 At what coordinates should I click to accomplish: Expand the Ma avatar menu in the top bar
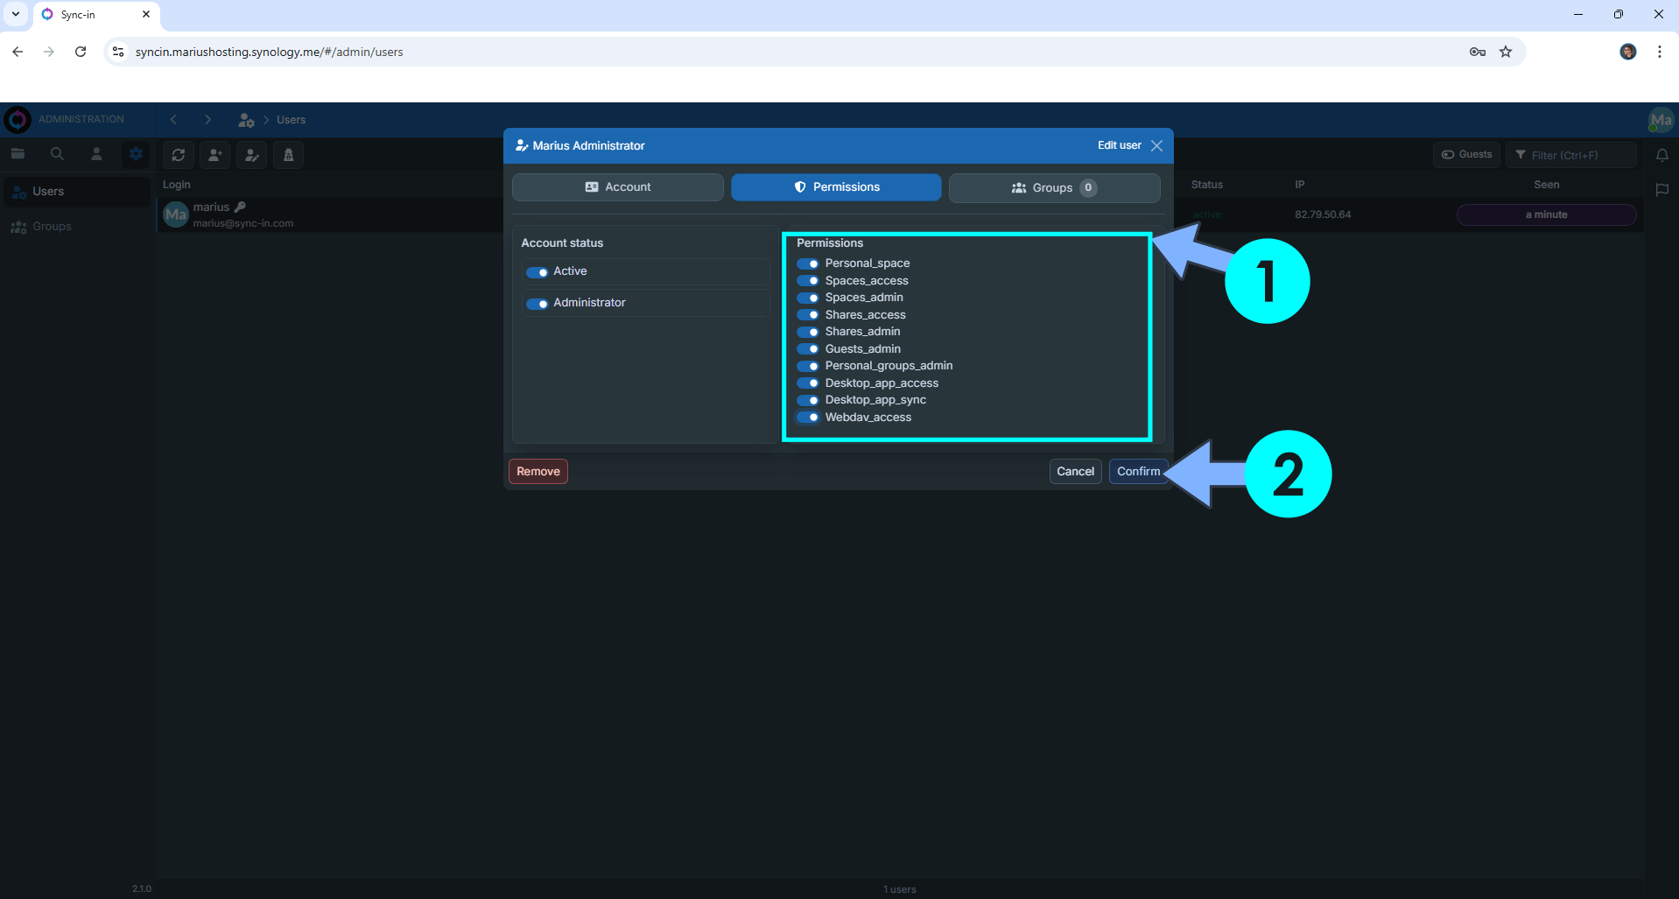[x=1660, y=120]
